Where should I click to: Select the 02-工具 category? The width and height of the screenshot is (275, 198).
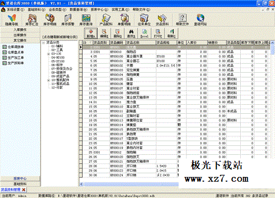pos(57,50)
